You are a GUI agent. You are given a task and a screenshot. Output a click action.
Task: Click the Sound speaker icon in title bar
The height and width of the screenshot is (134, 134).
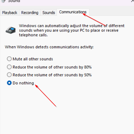tap(3, 1)
